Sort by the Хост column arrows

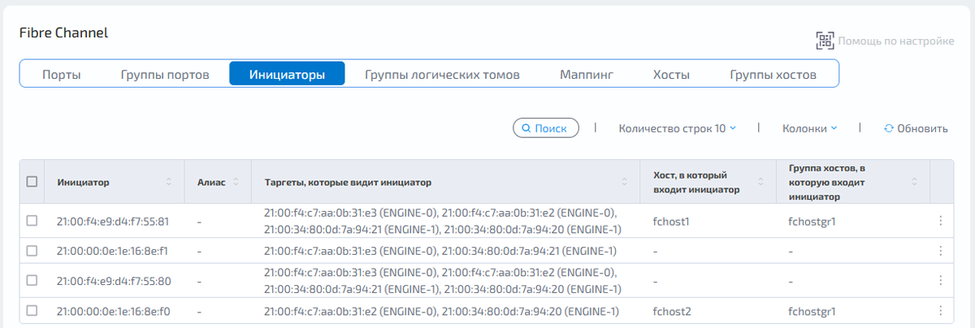pyautogui.click(x=760, y=182)
